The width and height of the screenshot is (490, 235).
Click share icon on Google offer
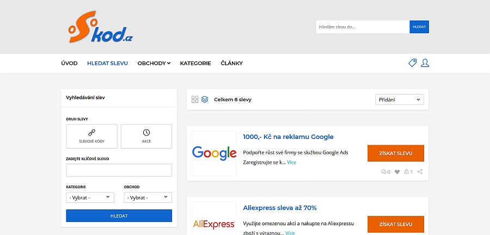(x=420, y=172)
